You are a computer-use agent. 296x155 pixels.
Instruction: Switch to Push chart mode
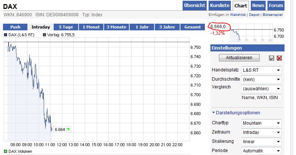pos(15,27)
